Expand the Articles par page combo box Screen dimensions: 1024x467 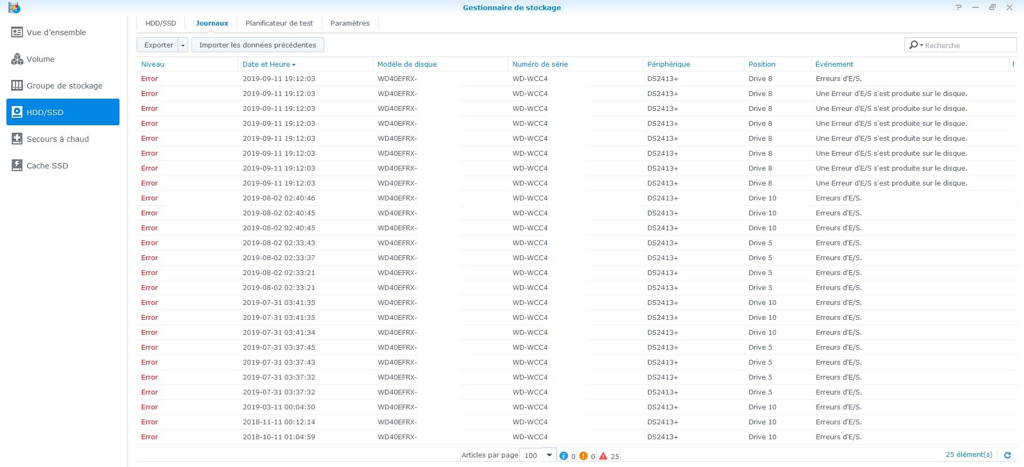[549, 455]
